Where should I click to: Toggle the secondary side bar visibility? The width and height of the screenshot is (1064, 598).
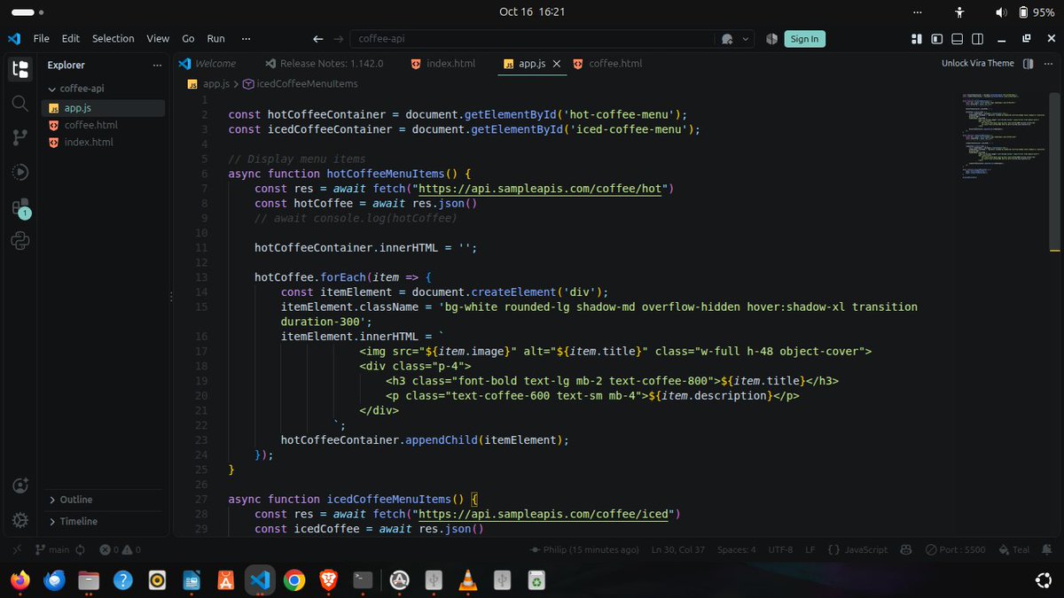coord(977,39)
